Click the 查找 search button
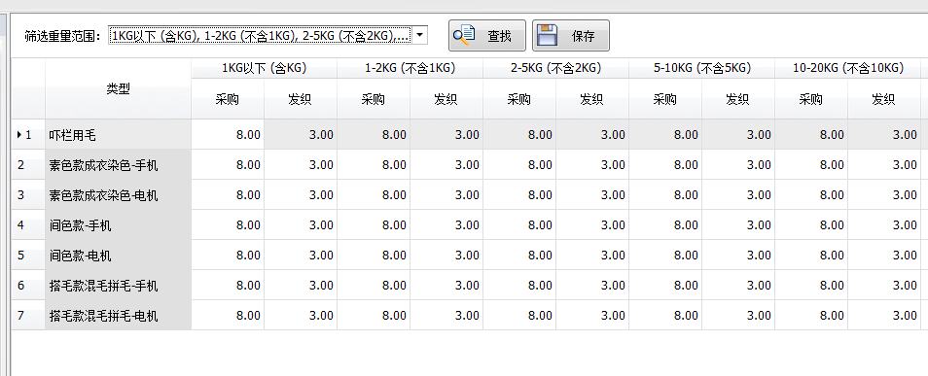 click(487, 36)
